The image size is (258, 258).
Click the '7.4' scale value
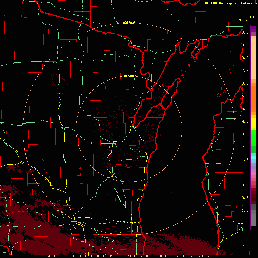pyautogui.click(x=245, y=71)
